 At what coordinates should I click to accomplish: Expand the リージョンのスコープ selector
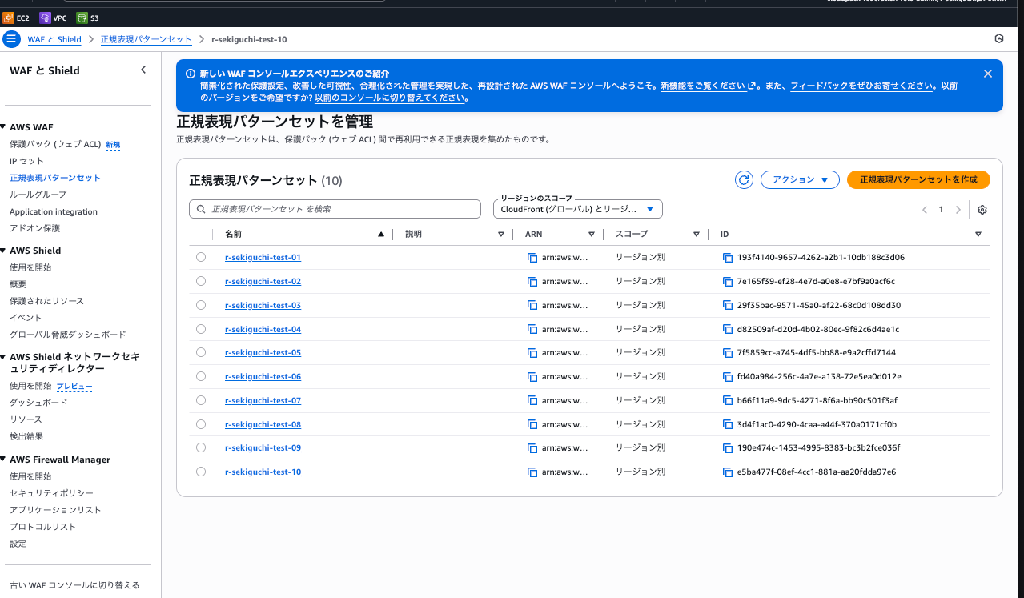tap(577, 209)
